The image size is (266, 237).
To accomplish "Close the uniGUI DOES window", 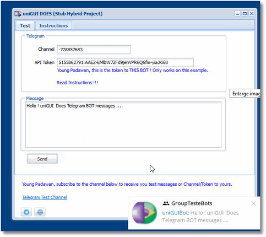I will (x=252, y=14).
